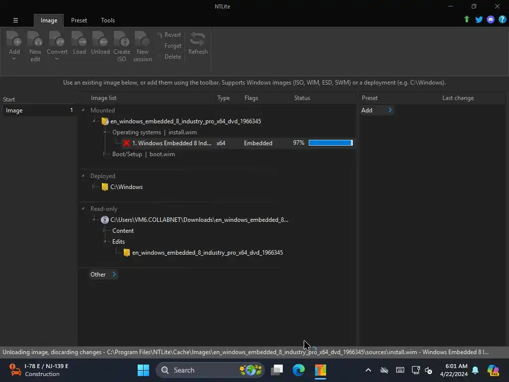Image resolution: width=509 pixels, height=382 pixels.
Task: Click the red X icon beside Windows Embedded 8
Action: coord(126,143)
